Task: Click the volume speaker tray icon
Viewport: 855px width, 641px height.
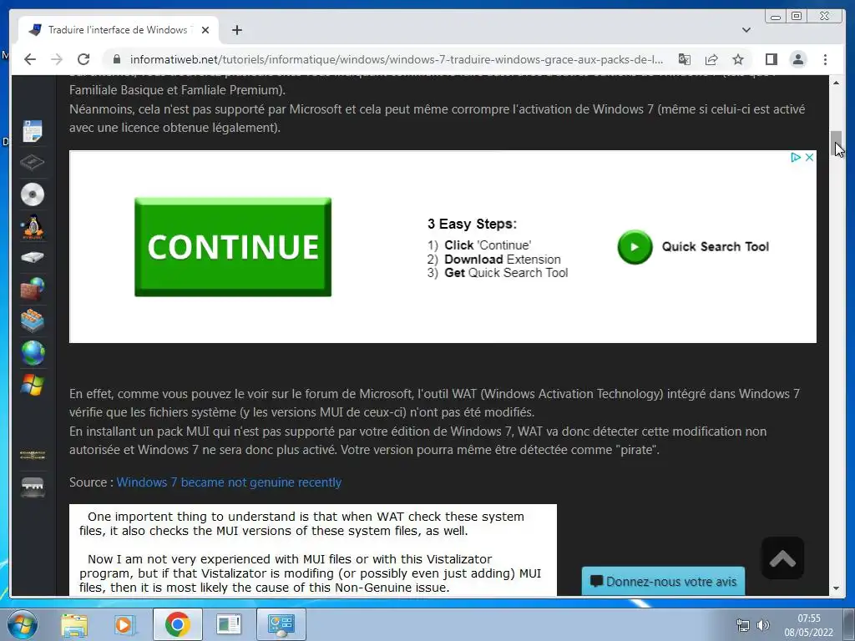Action: [x=763, y=624]
